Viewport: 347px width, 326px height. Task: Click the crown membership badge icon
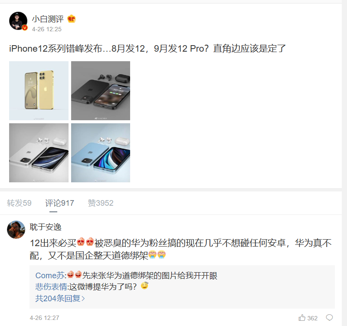72,19
